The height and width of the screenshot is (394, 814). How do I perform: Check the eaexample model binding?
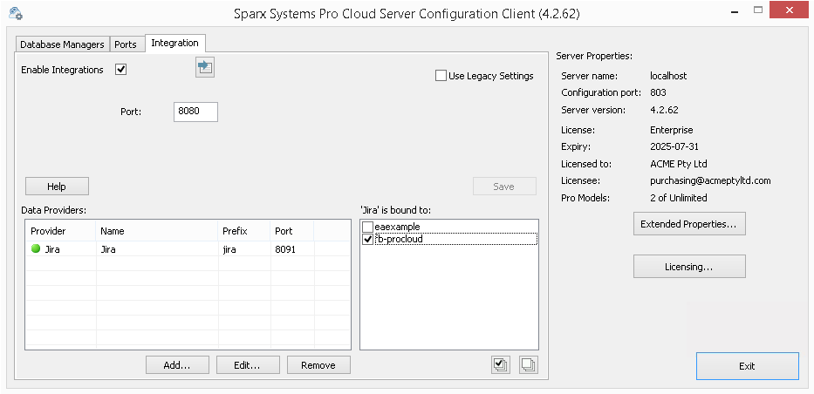pos(367,227)
